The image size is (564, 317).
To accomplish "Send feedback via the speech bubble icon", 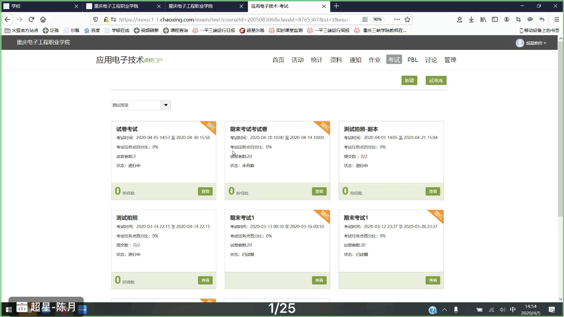I will tap(530, 19).
